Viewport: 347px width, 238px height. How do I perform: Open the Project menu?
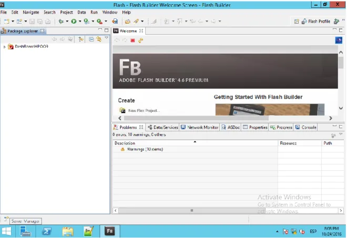(x=66, y=13)
